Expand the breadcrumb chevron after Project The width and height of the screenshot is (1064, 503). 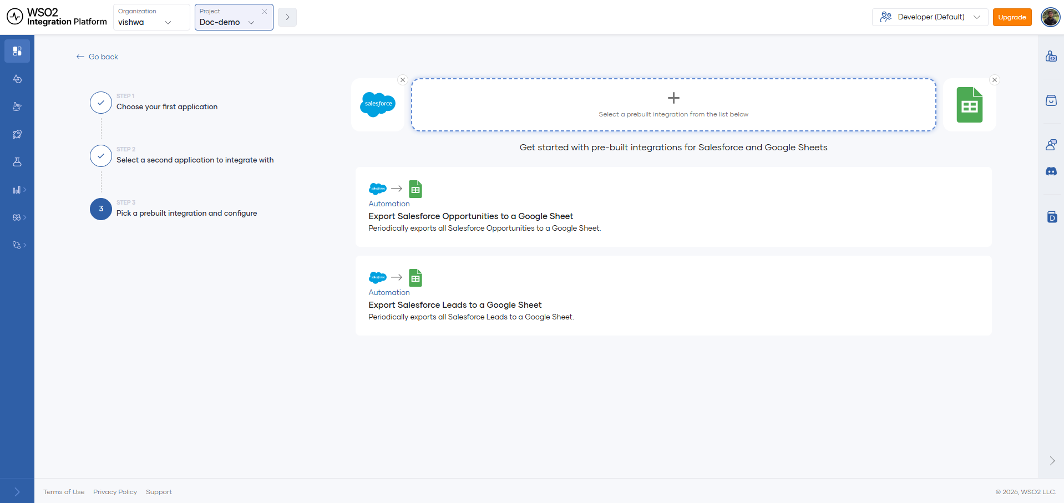[287, 17]
